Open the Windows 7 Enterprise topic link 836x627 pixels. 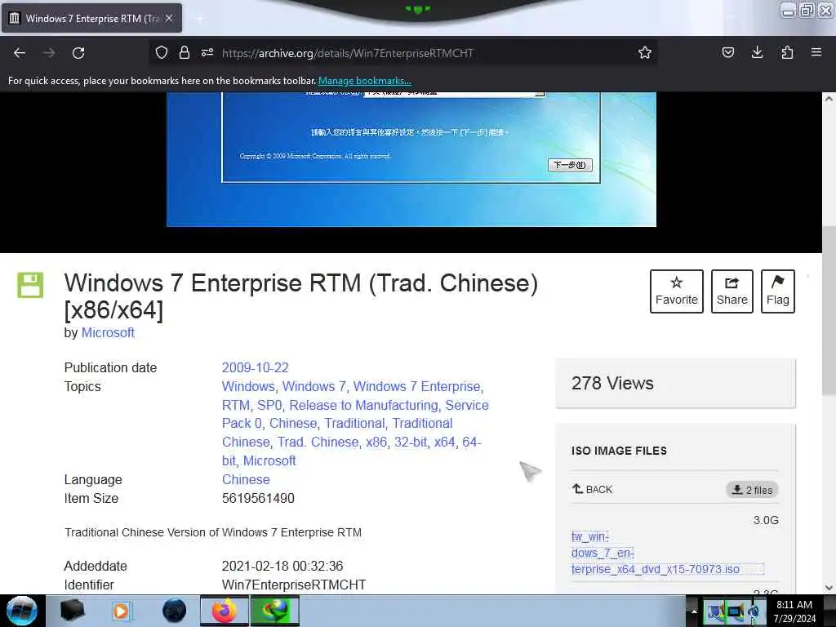[x=417, y=386]
